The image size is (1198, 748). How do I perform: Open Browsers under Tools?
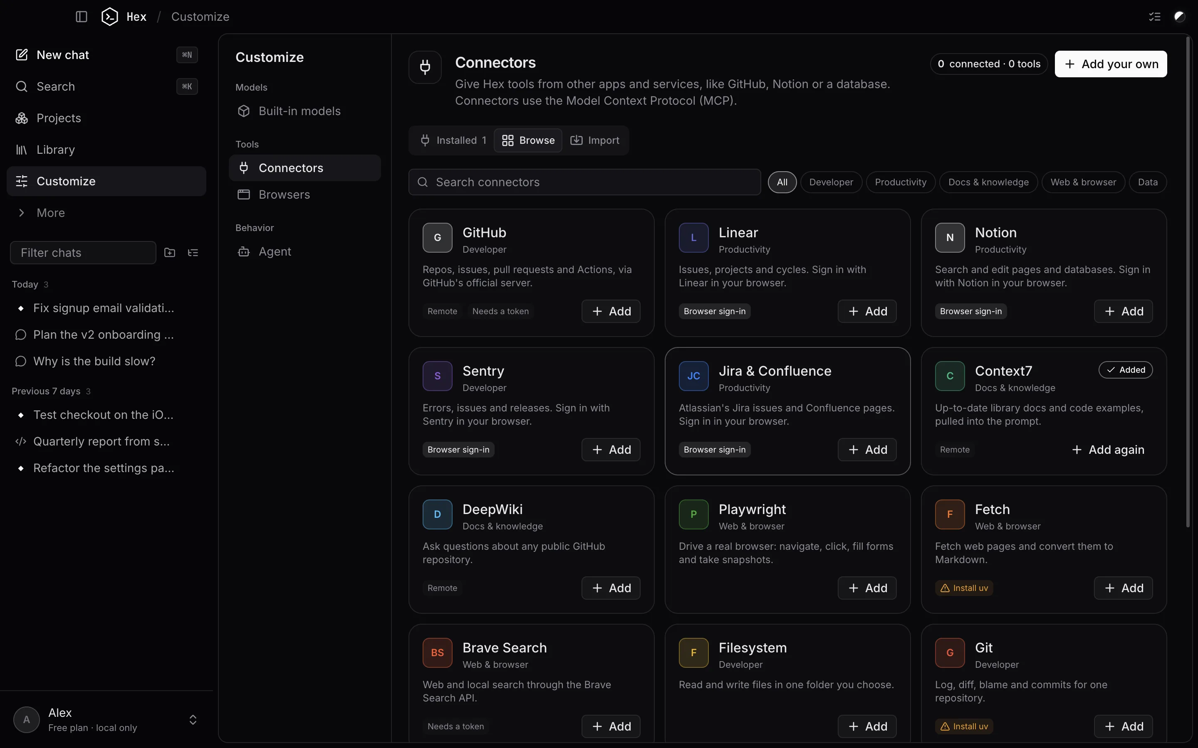click(304, 194)
